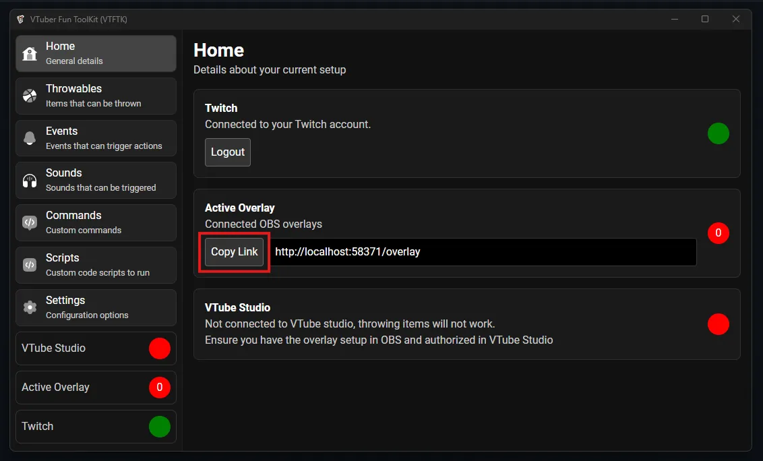Click the Scripts code file icon
The width and height of the screenshot is (763, 461).
30,265
